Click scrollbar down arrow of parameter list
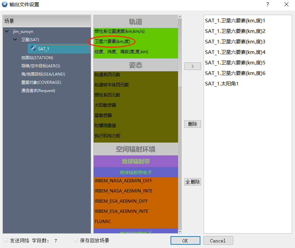 point(180,232)
